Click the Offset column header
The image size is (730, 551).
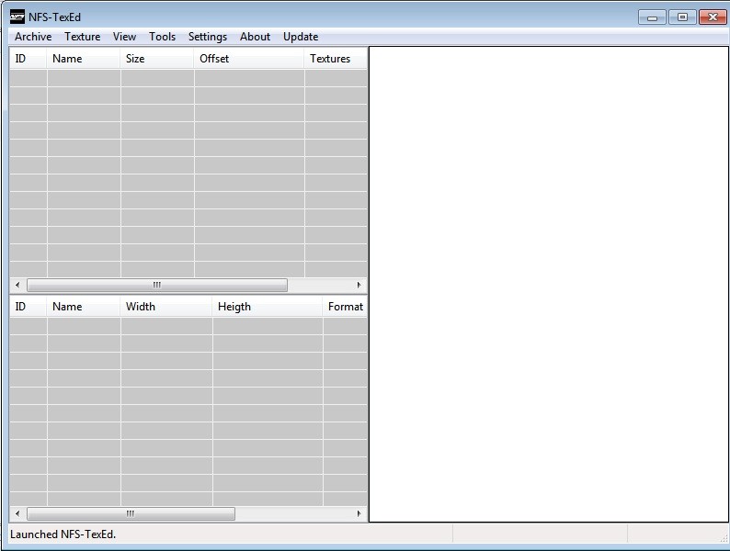pyautogui.click(x=248, y=59)
